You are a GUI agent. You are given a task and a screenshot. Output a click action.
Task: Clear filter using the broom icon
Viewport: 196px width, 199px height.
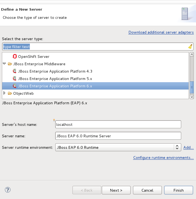[190, 47]
